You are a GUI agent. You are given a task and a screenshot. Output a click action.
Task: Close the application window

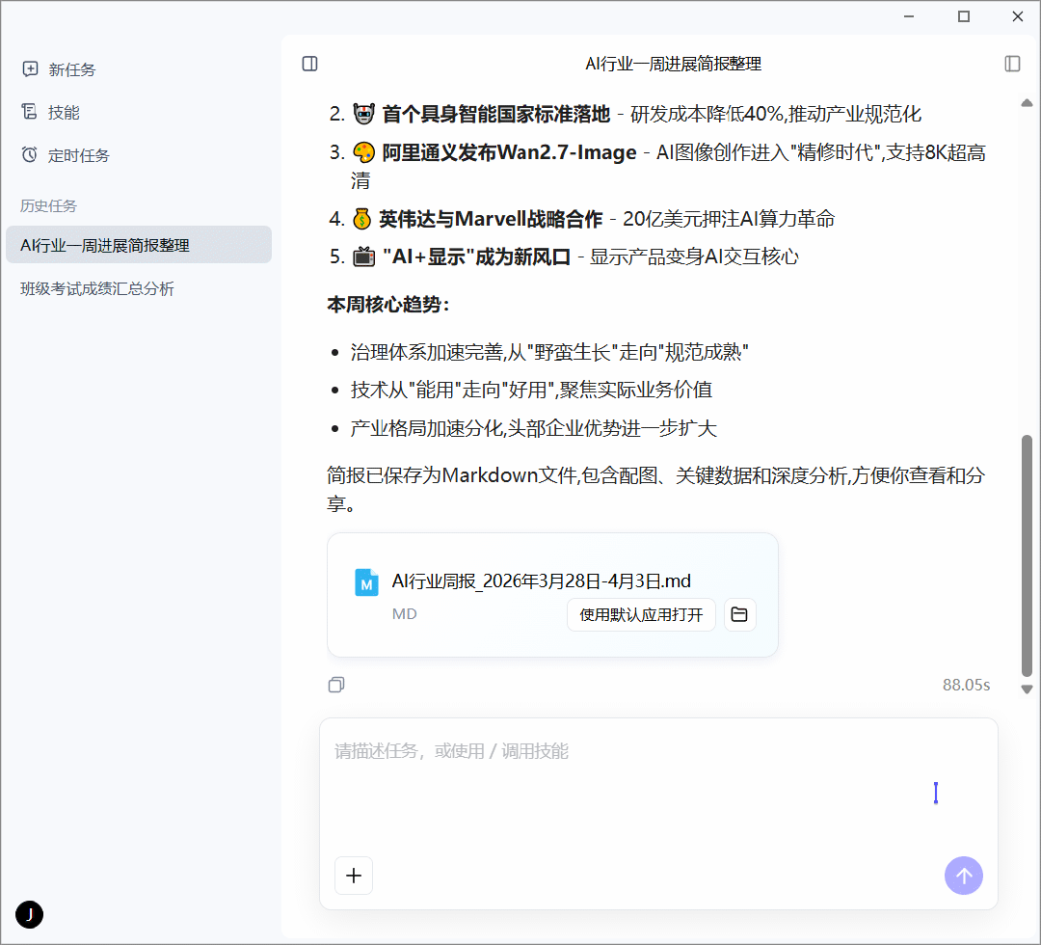(1017, 16)
